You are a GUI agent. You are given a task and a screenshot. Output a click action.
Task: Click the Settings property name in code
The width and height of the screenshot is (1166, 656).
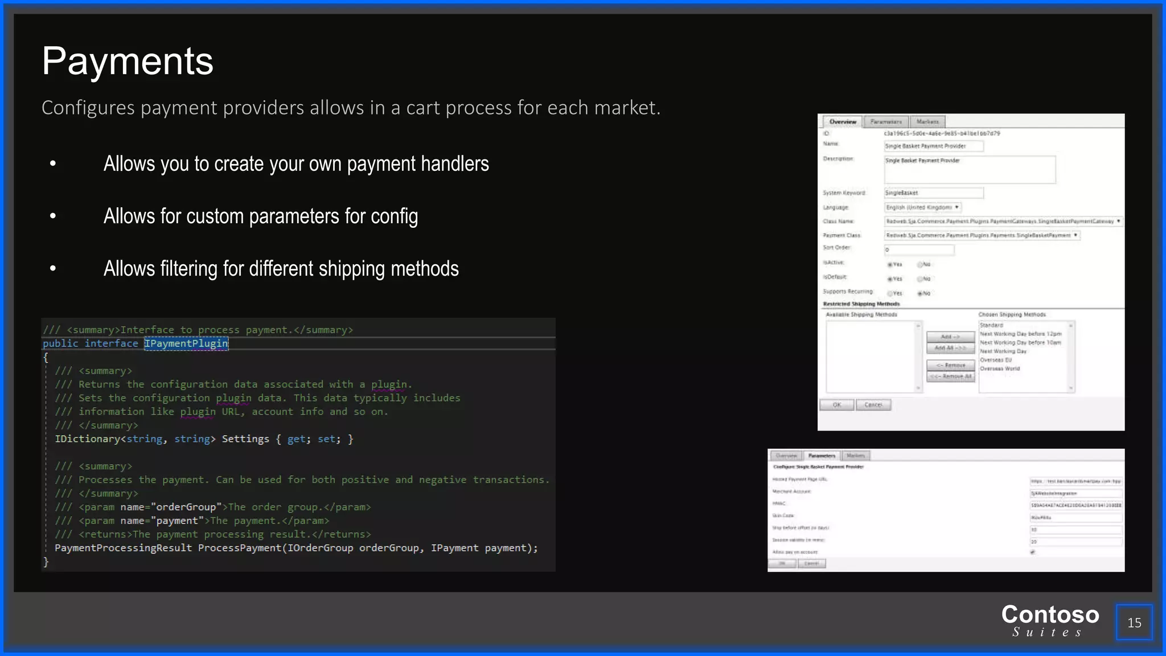click(245, 439)
